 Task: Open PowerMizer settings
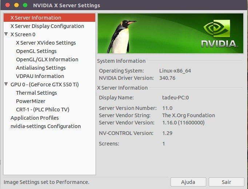[x=31, y=101]
